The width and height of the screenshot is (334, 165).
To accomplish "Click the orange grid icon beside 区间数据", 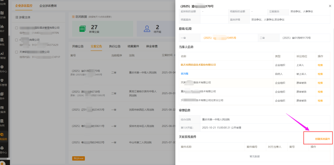I will [x=73, y=17].
